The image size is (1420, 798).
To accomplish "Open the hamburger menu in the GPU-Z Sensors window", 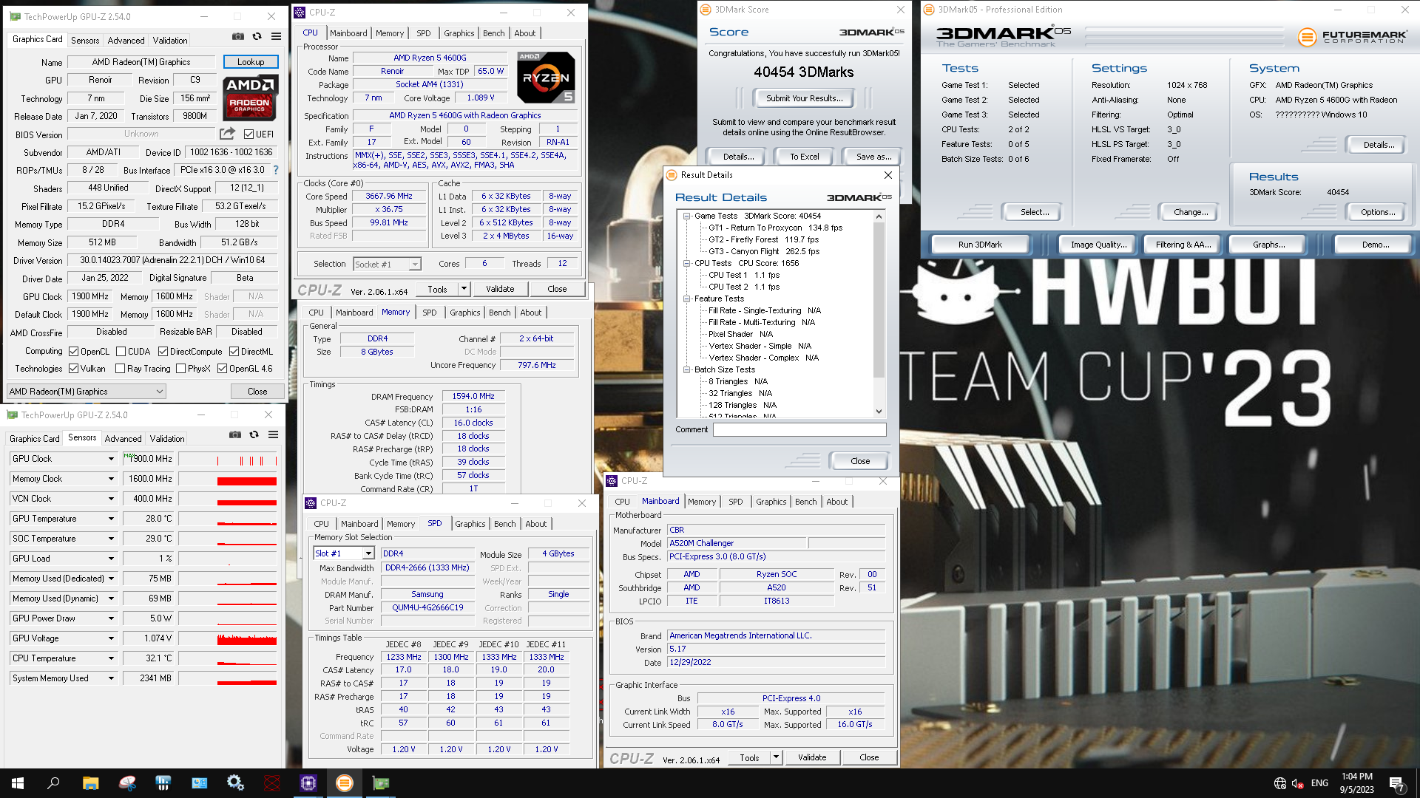I will (273, 434).
